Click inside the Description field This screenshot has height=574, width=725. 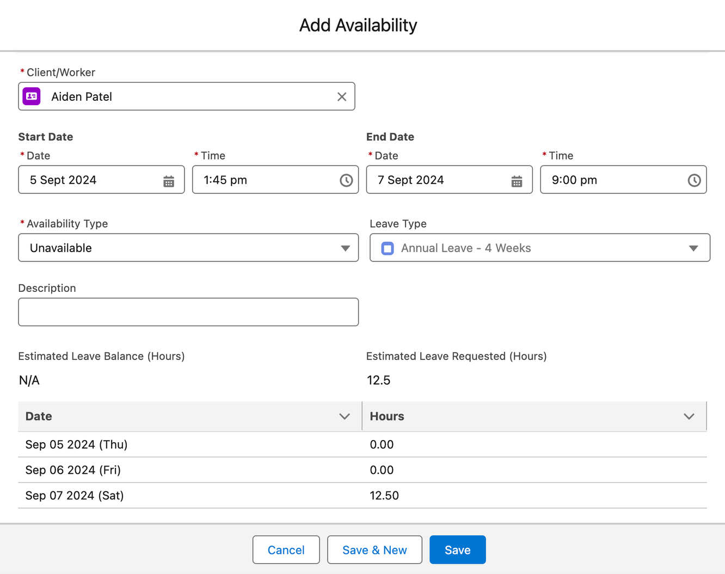tap(188, 312)
